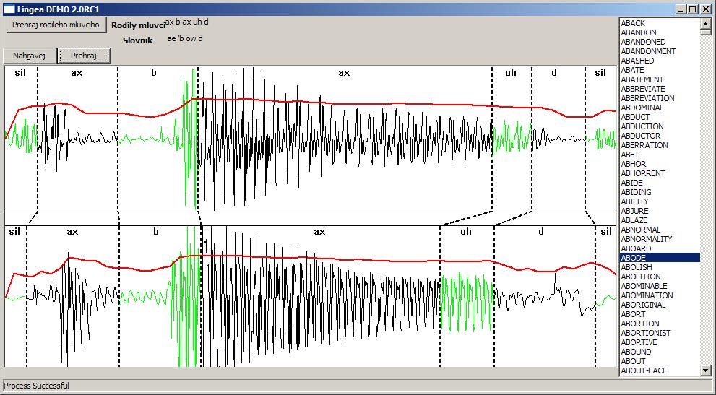
Task: Click the Prehraj playback button
Action: pos(84,56)
